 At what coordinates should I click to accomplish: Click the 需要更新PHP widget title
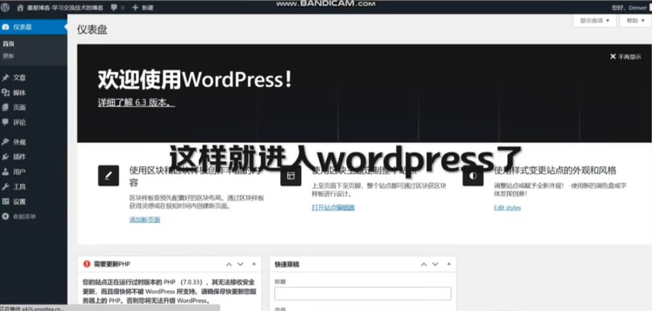coord(112,264)
